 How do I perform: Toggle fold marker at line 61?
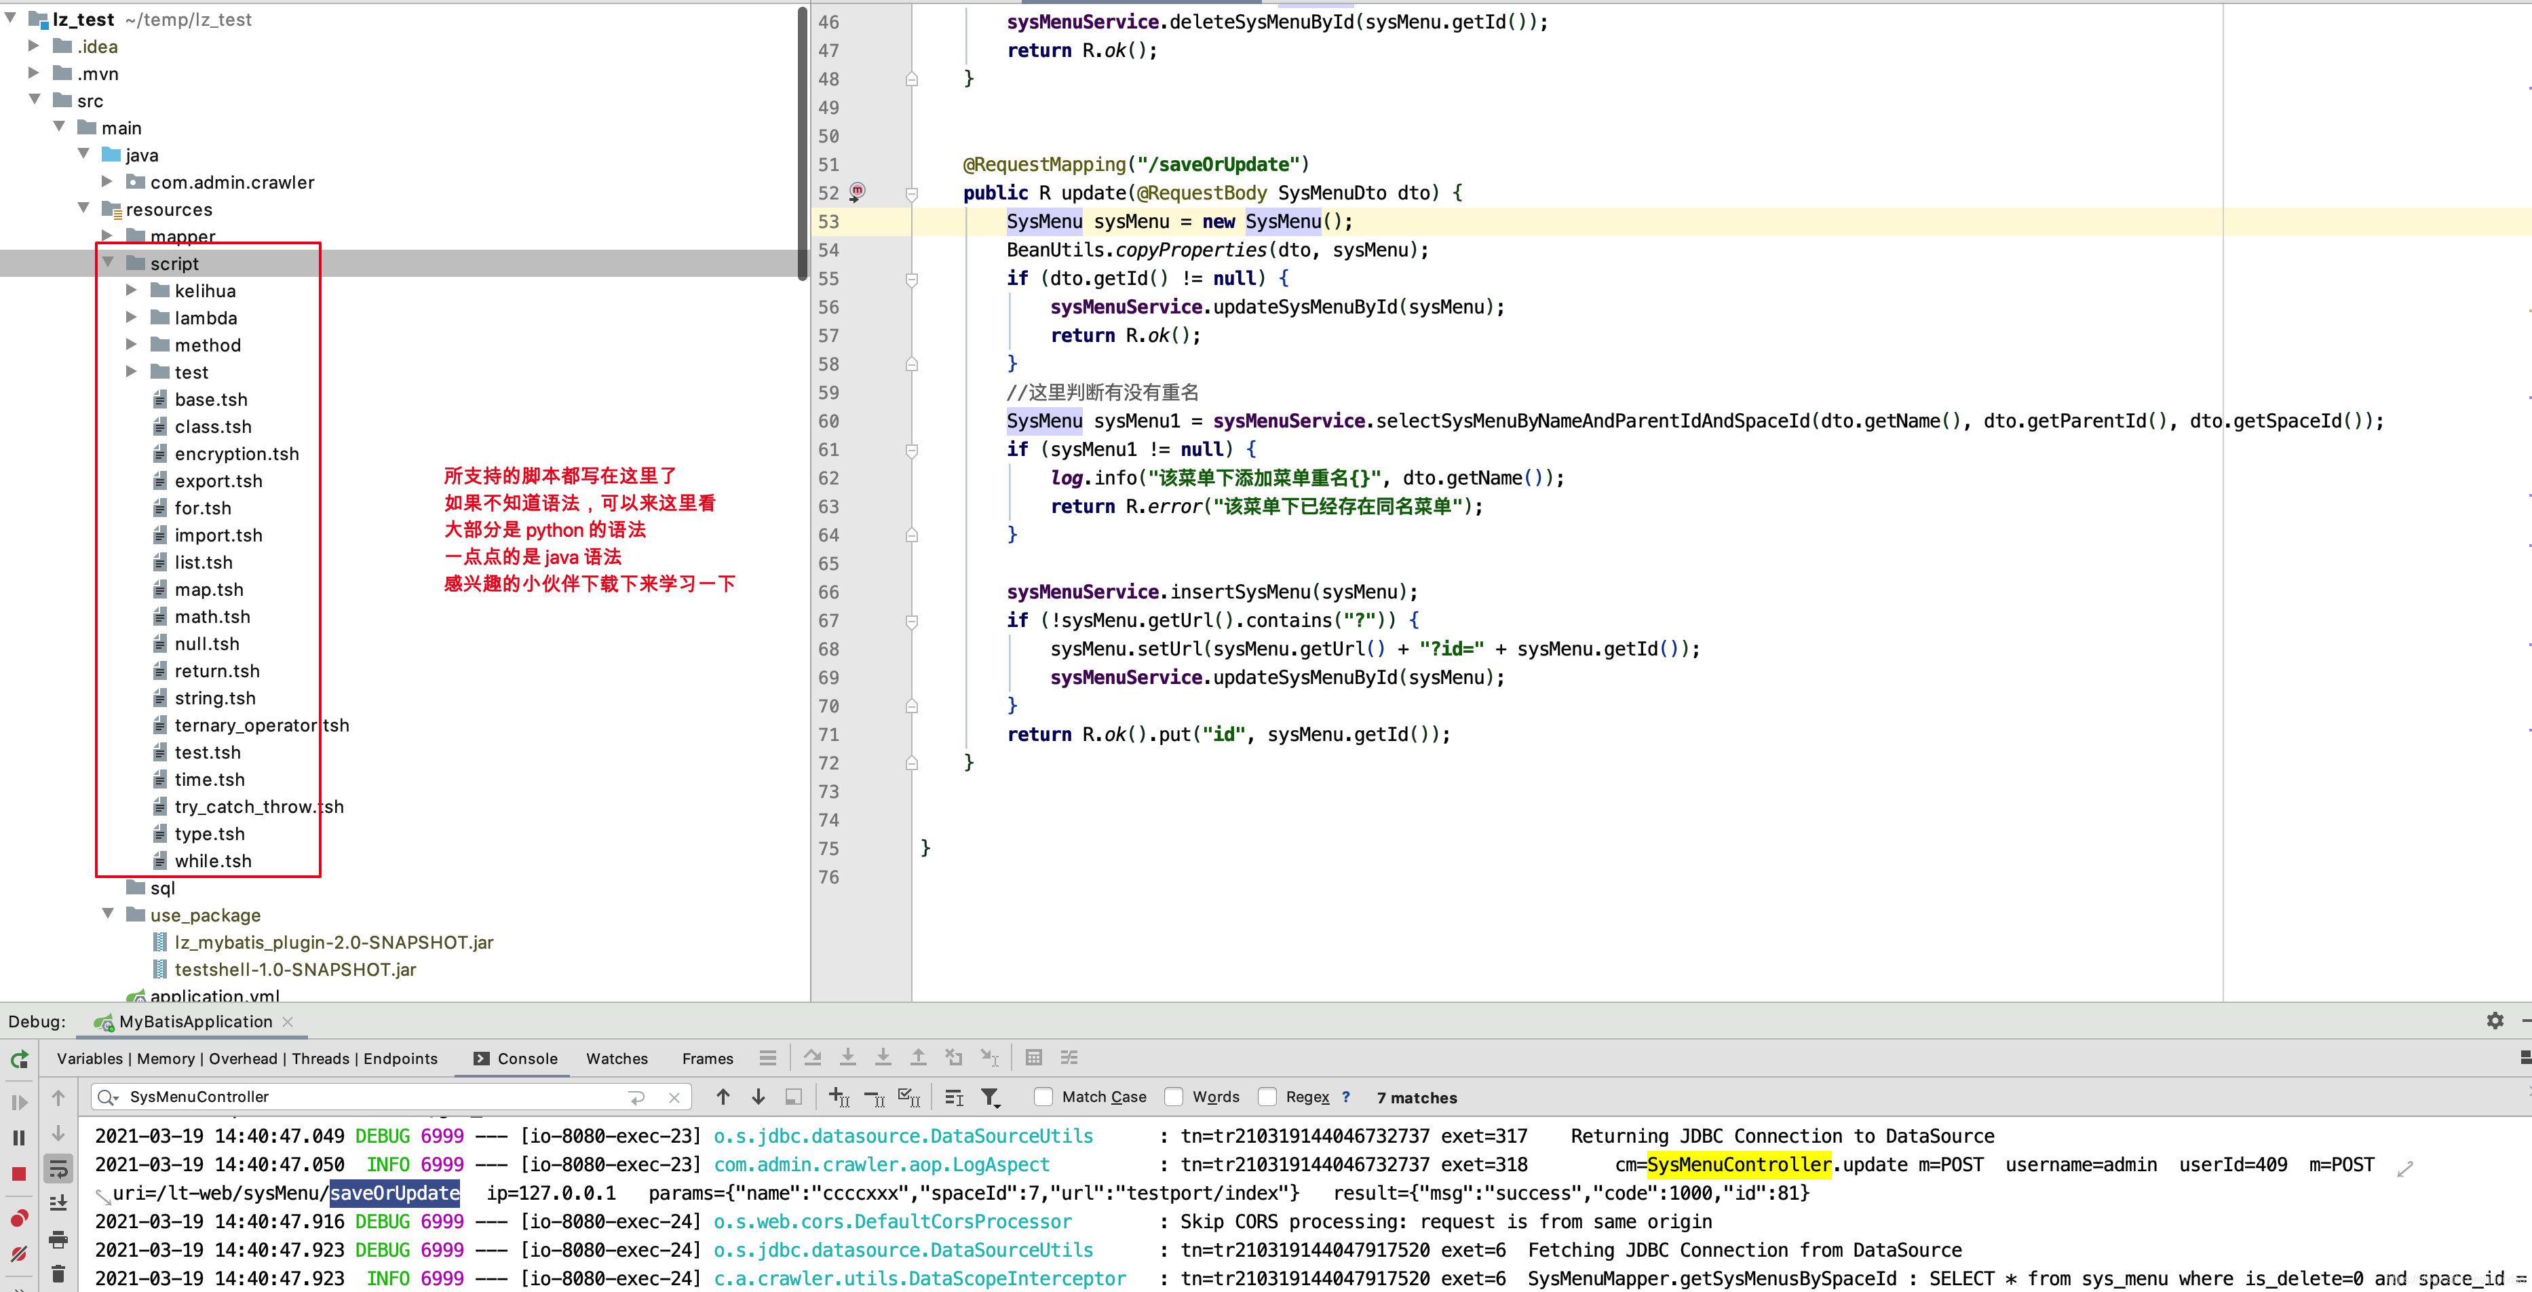tap(911, 451)
